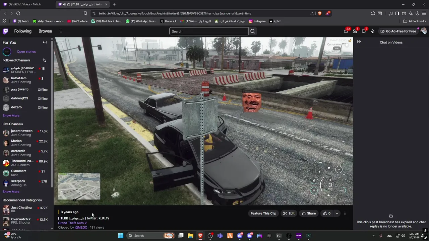Open the Brave VPN shield icon
This screenshot has height=241, width=429.
(x=417, y=13)
